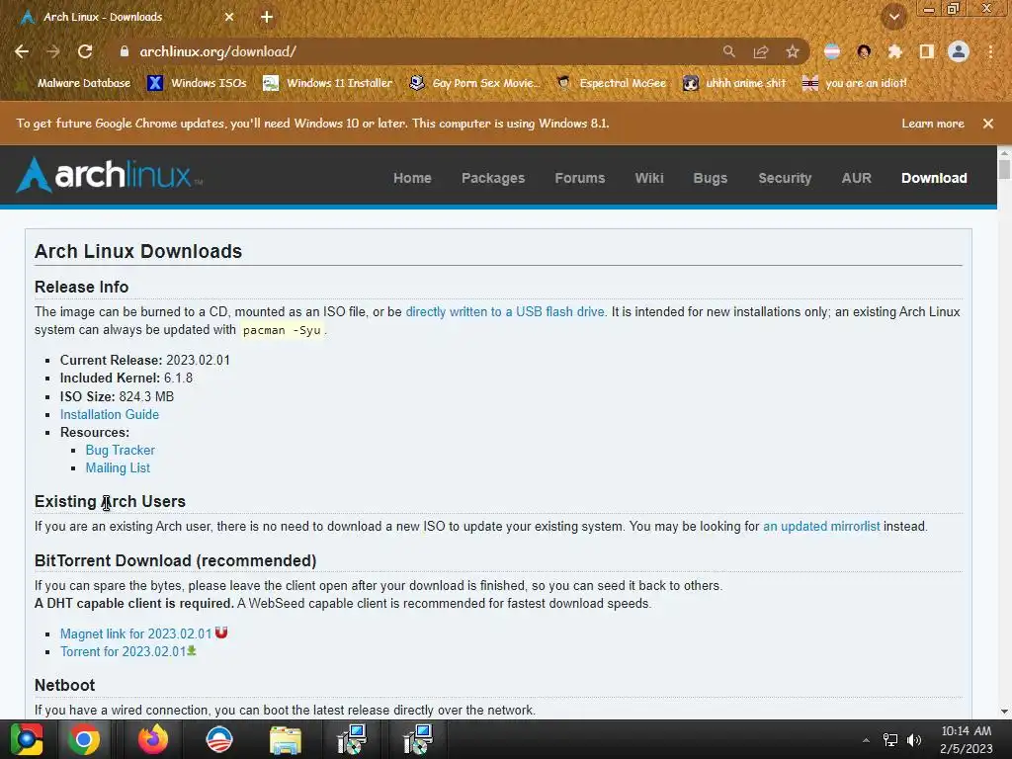
Task: Open Windows 11 Installer bookmark
Action: click(x=328, y=83)
